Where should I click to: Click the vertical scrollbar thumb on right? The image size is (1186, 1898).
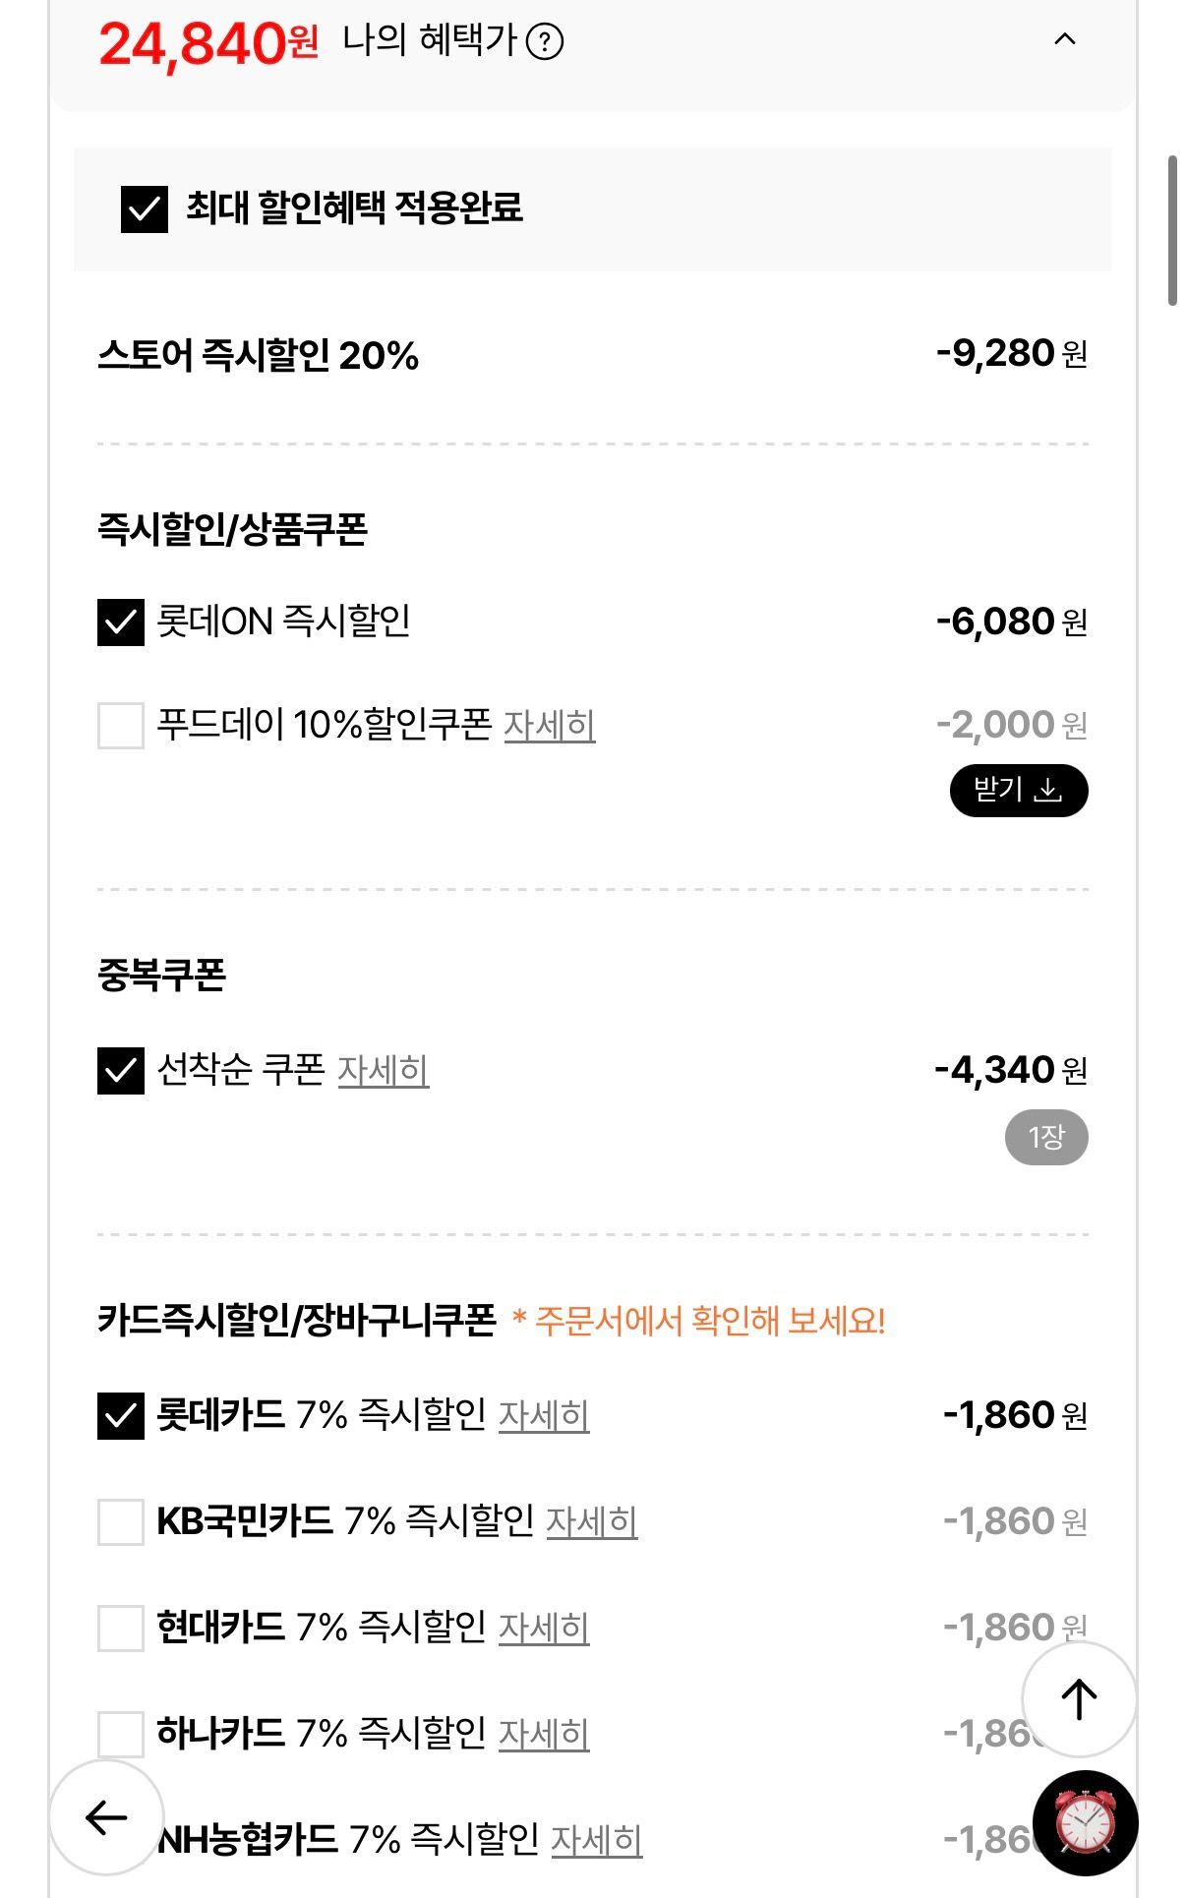pos(1172,230)
